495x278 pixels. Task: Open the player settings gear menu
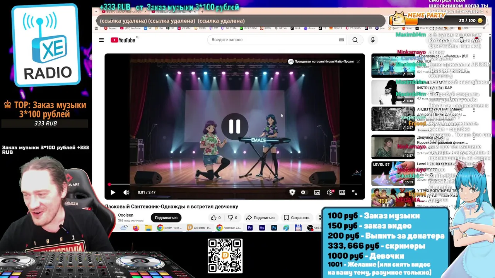click(x=329, y=192)
